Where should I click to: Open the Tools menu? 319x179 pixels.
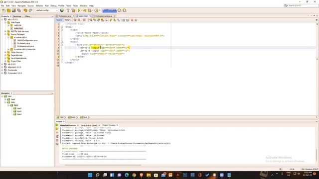pos(75,5)
